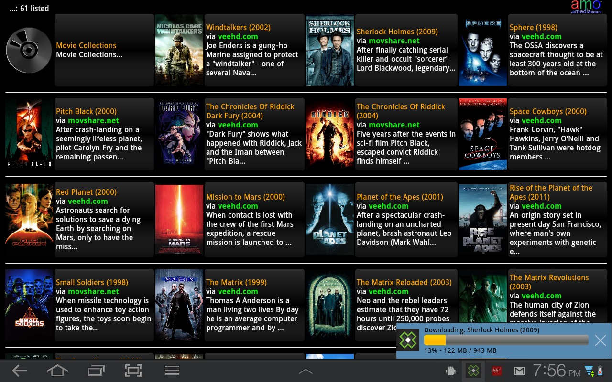The image size is (612, 382).
Task: Tap the Pitch Black poster thumbnail
Action: pyautogui.click(x=29, y=134)
